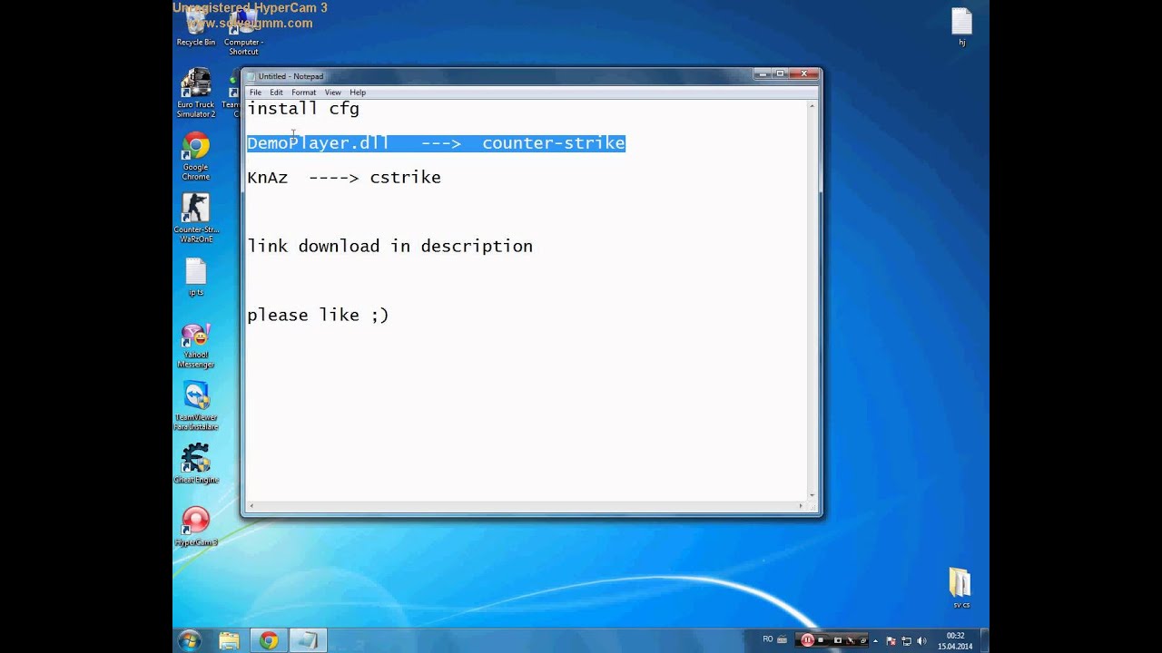Click the 'install cfg' text line
Image resolution: width=1162 pixels, height=653 pixels.
(x=303, y=109)
